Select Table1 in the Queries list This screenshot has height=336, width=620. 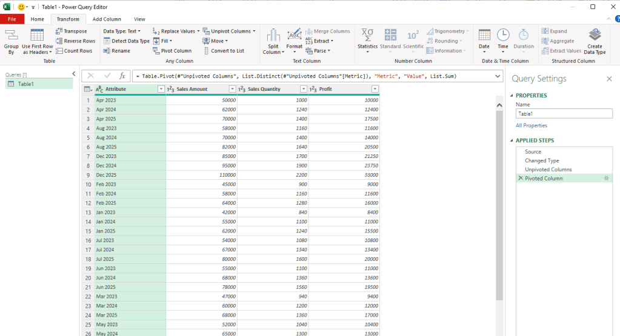click(26, 84)
